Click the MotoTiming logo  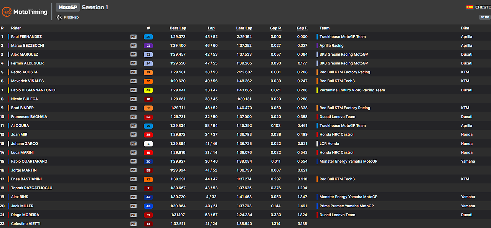[x=24, y=12]
